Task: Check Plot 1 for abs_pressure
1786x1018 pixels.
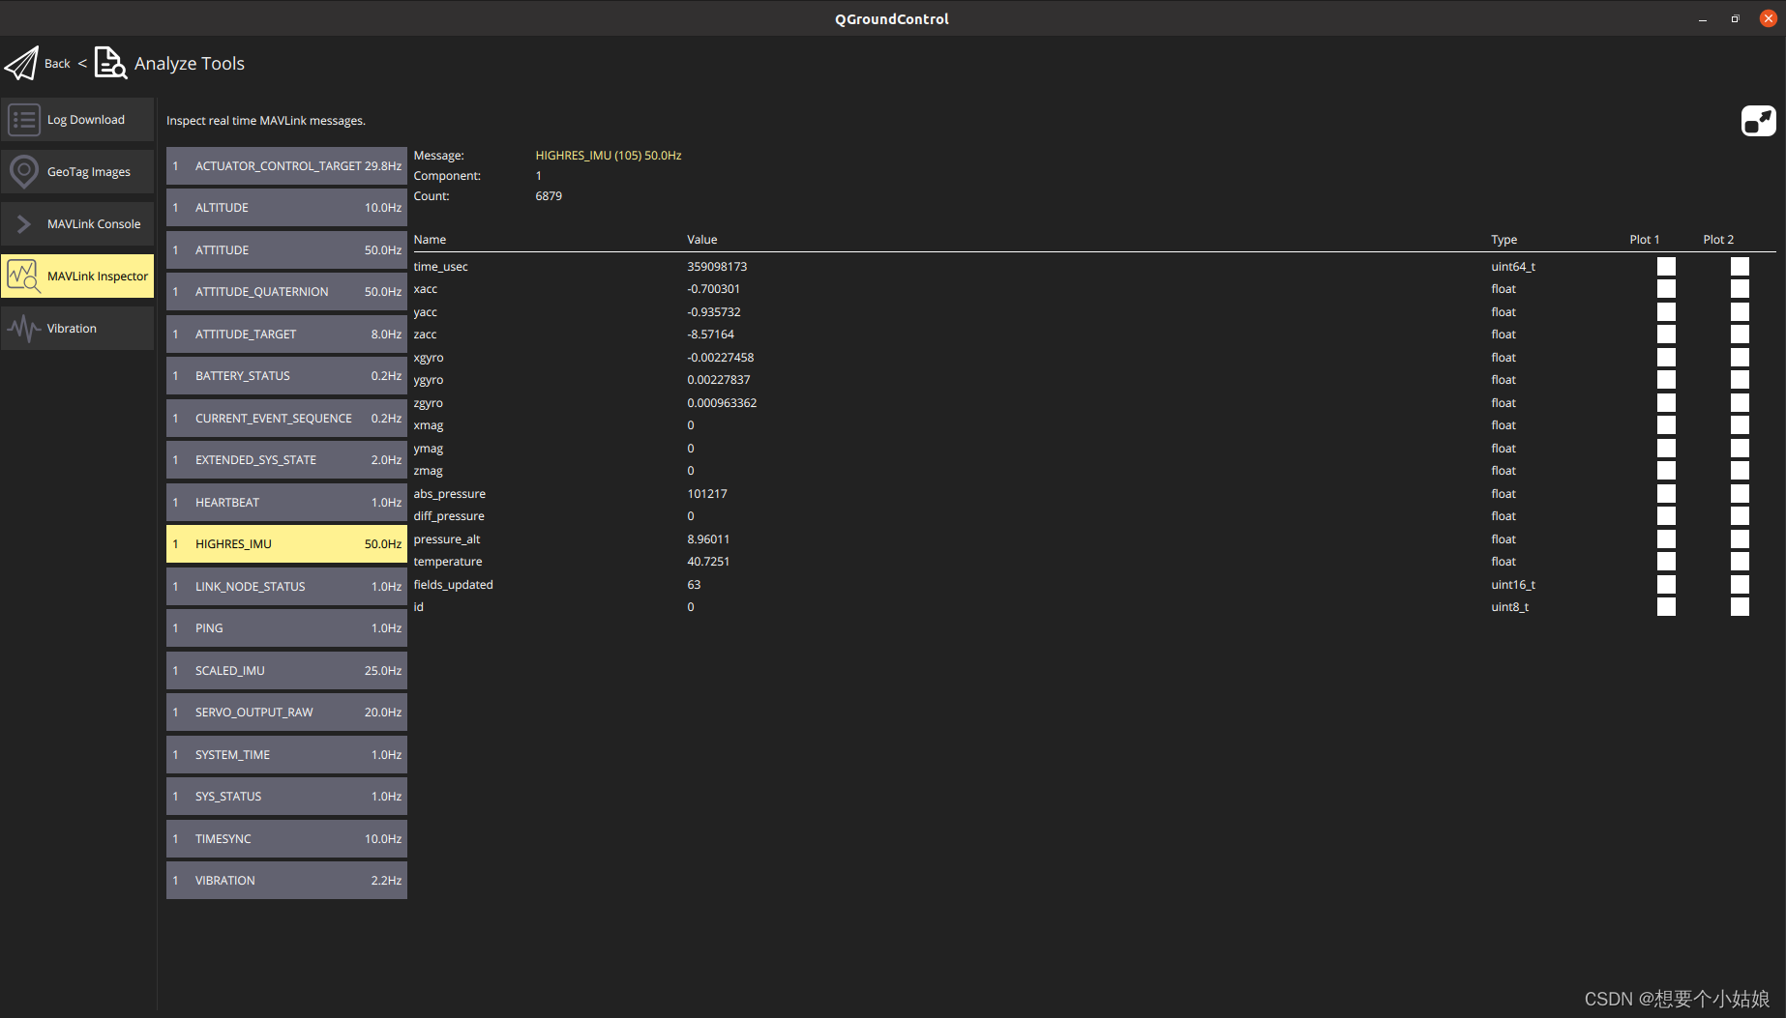Action: tap(1666, 493)
